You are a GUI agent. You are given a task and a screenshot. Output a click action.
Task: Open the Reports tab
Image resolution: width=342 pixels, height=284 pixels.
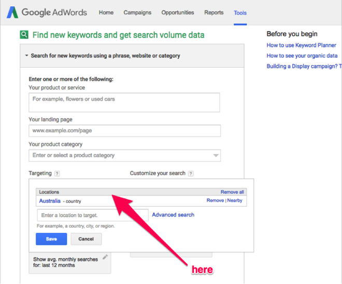[213, 12]
